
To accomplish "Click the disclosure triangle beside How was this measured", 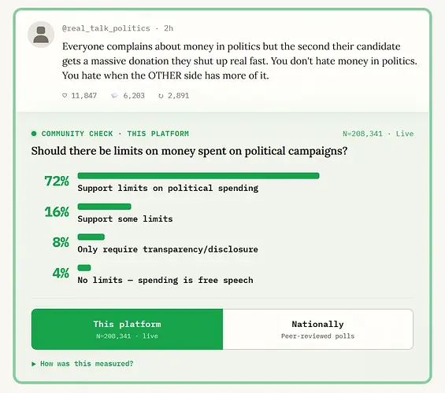I will click(34, 364).
